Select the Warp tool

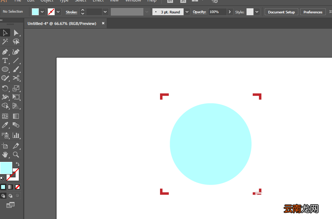[5, 97]
